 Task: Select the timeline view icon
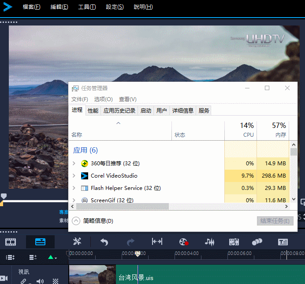coord(40,242)
